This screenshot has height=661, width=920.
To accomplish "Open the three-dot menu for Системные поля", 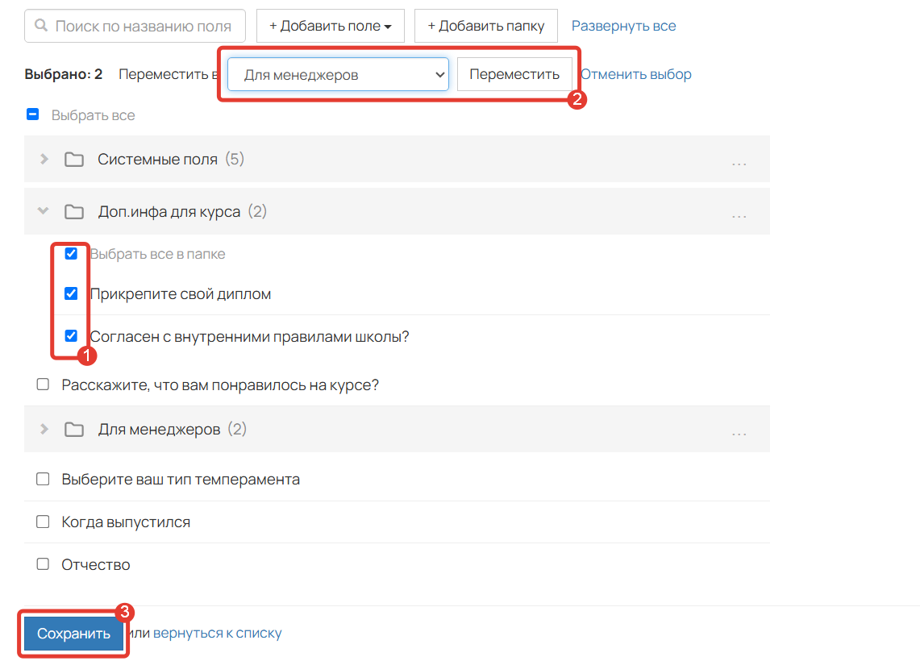I will tap(739, 163).
